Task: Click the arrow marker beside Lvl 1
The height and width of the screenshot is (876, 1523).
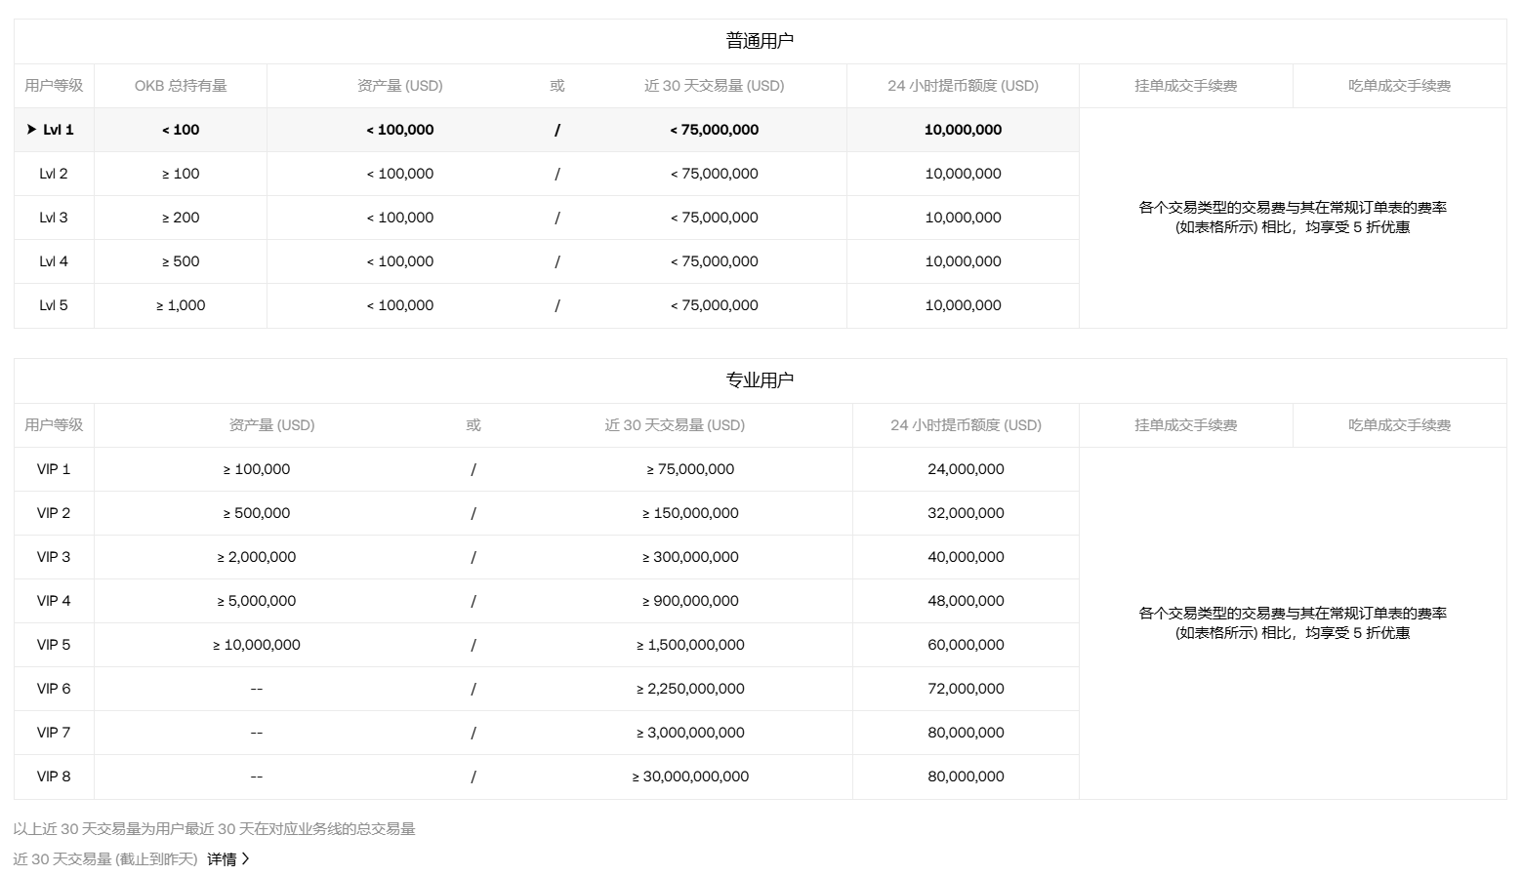Action: [31, 130]
